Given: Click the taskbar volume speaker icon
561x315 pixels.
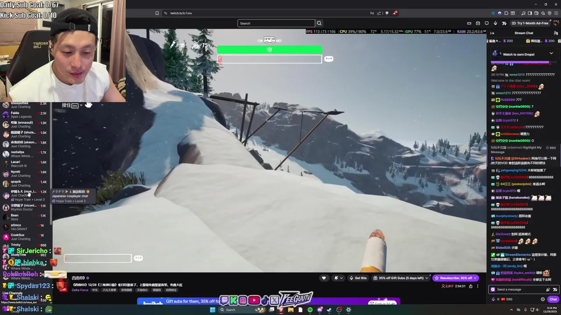Looking at the screenshot, I should point(537,310).
